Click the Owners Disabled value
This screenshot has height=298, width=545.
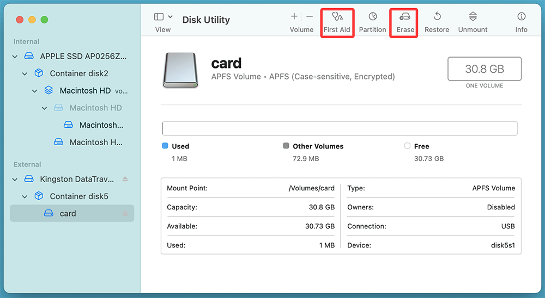tap(501, 207)
